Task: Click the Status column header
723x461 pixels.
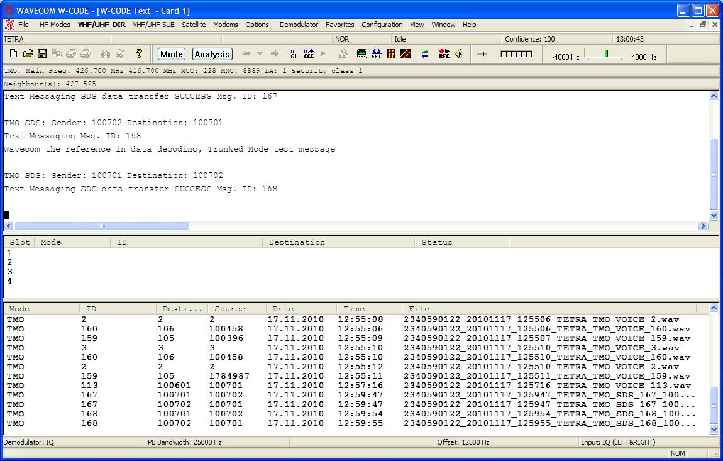Action: [x=461, y=242]
